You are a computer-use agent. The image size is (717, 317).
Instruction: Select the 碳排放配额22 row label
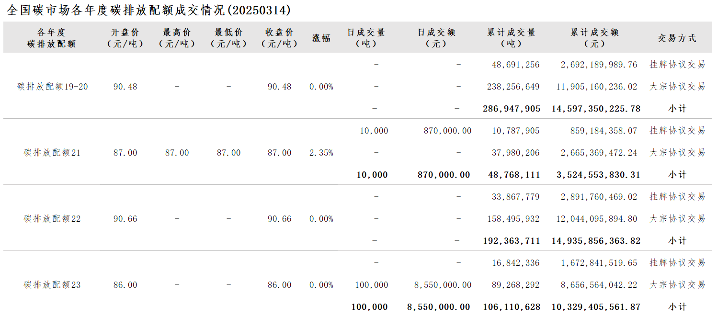(x=53, y=219)
